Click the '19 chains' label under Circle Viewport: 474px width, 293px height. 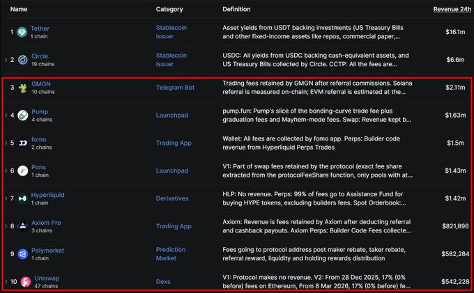(x=43, y=64)
